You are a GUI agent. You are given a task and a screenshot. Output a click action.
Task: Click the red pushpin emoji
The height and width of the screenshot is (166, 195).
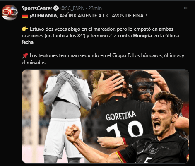25,55
